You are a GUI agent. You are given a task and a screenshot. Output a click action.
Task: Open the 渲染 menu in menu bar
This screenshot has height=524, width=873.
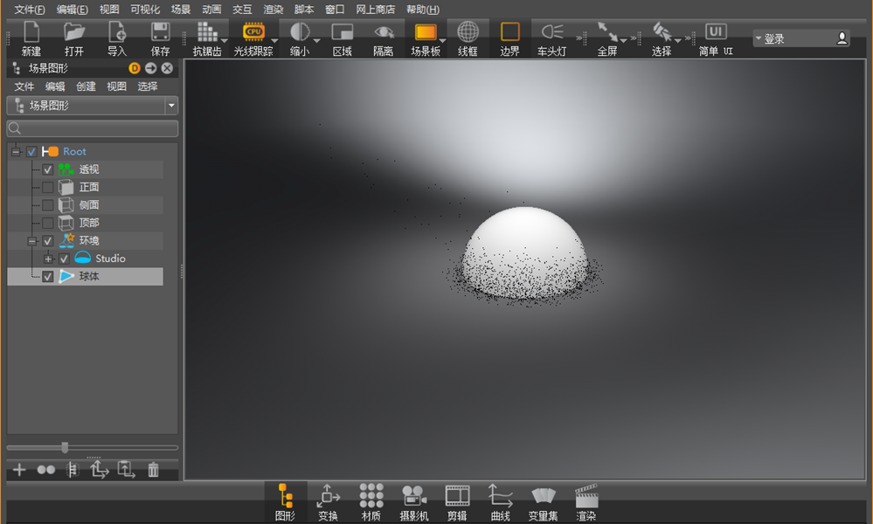tap(273, 10)
